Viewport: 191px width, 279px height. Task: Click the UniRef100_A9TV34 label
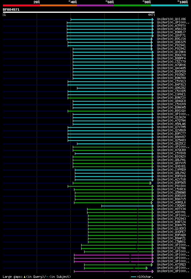click(171, 209)
